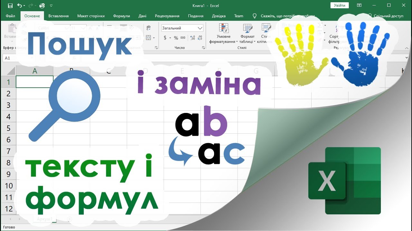Screen dimensions: 412x231
Task: Expand the currency format dropdown arrow
Action: pos(170,38)
